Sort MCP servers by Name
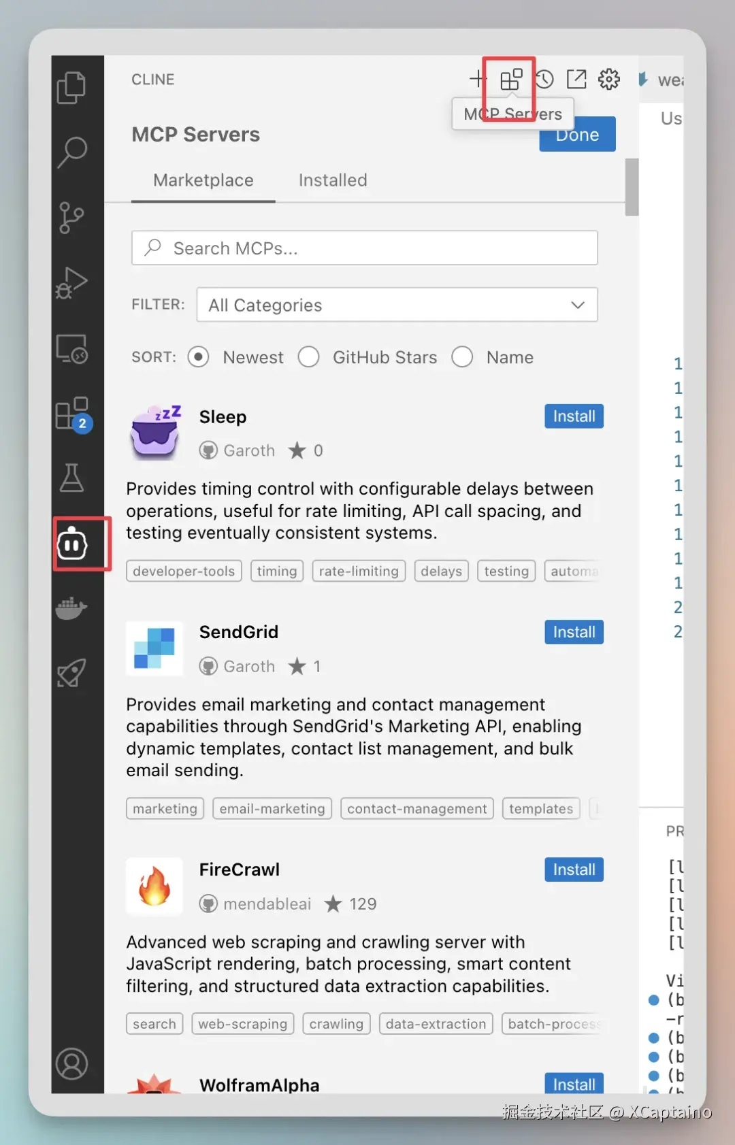Image resolution: width=735 pixels, height=1145 pixels. coord(462,357)
